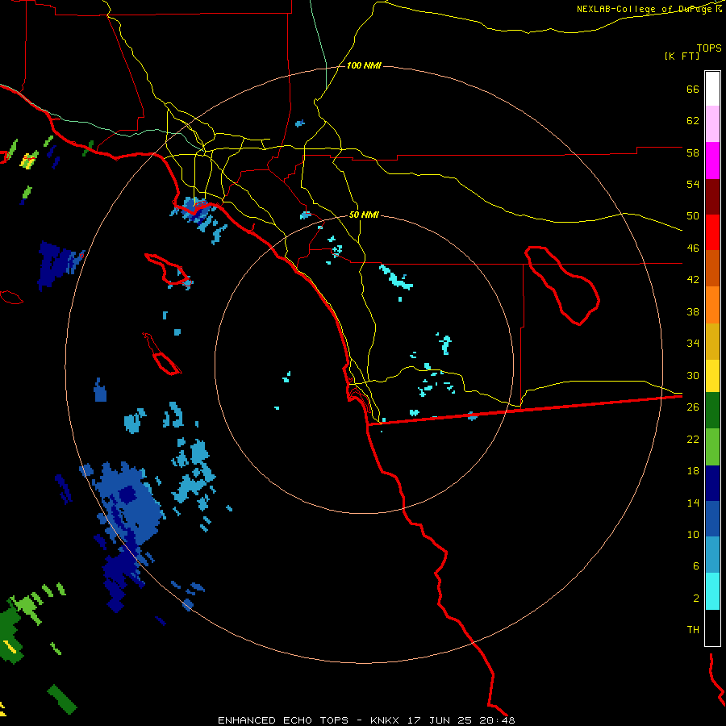
Task: Click the '50 NMI' range ring label
Action: coord(364,215)
